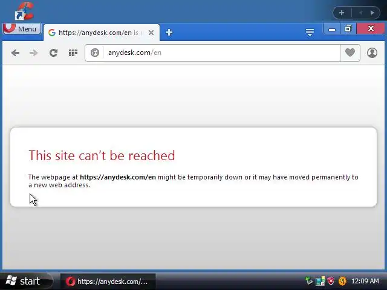Select Opera anydesk taskbar button
The image size is (387, 290).
click(108, 282)
